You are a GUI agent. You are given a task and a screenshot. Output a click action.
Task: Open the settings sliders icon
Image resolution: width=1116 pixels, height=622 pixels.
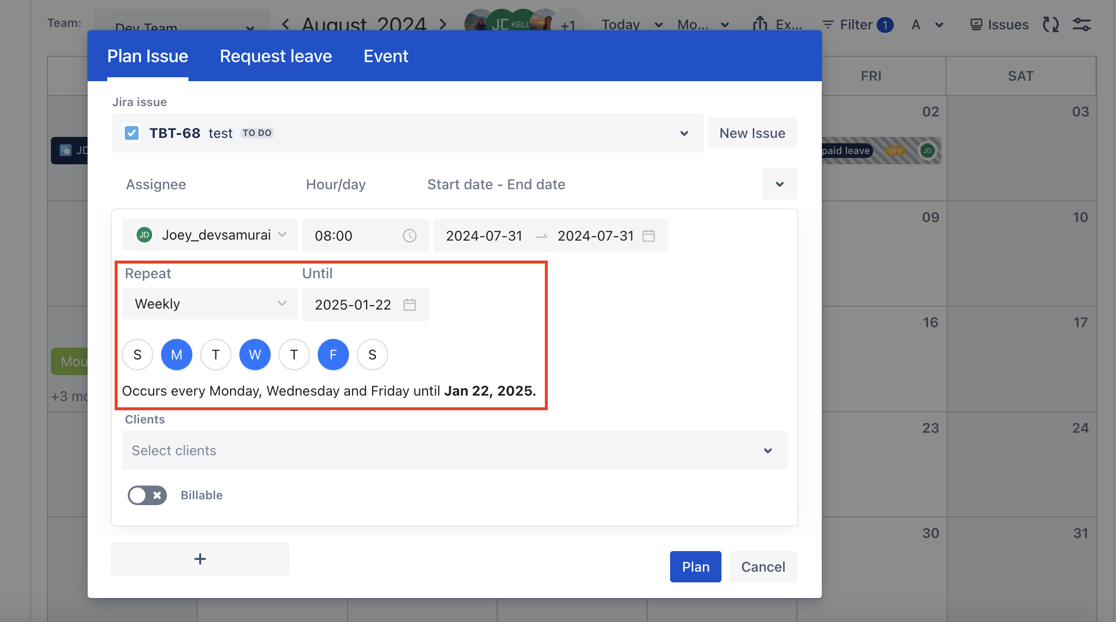[x=1081, y=24]
